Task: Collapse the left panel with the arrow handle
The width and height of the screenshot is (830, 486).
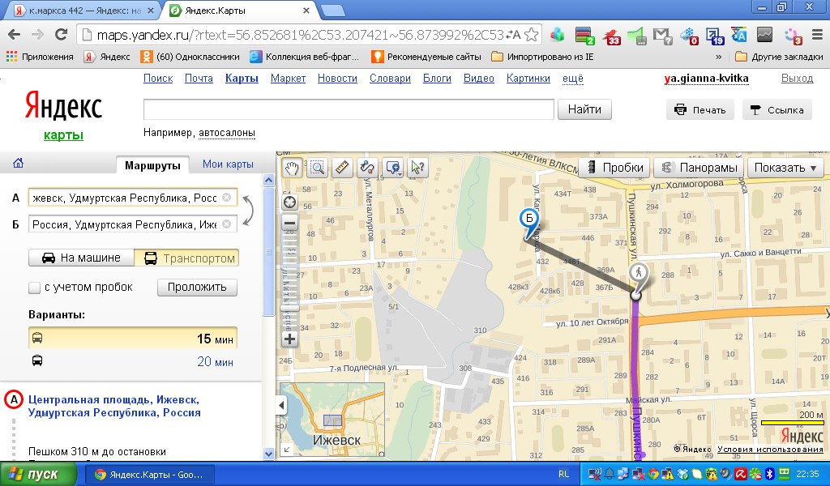Action: pyautogui.click(x=281, y=406)
